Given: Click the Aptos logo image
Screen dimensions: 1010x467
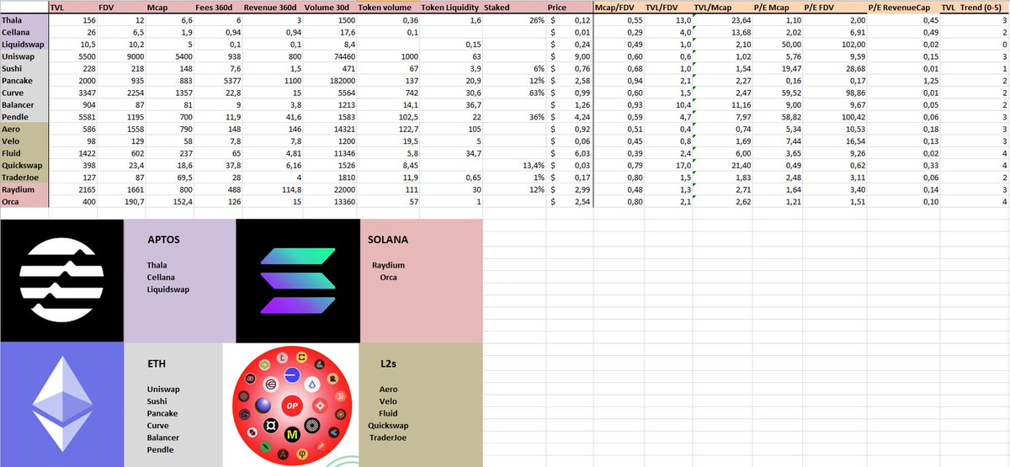Looking at the screenshot, I should 62,280.
